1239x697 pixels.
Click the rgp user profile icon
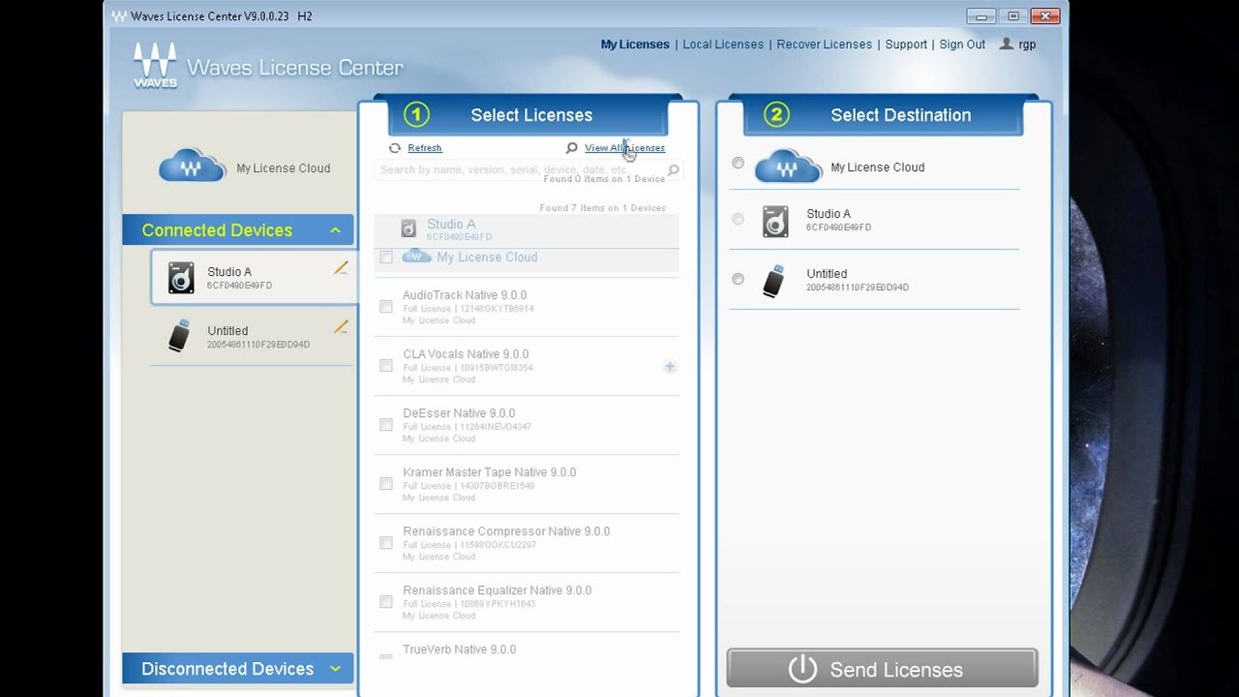click(x=1007, y=44)
